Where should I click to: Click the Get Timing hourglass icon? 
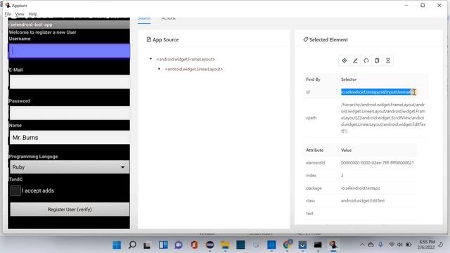tap(387, 60)
